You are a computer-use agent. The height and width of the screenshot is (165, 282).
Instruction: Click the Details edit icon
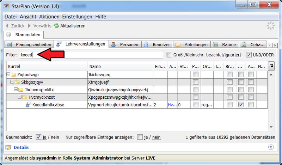point(8,147)
